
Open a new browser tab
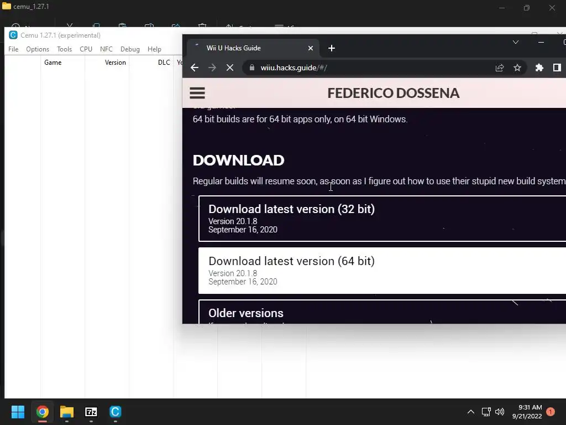click(332, 48)
